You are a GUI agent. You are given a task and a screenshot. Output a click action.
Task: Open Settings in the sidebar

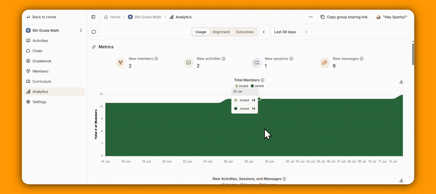tap(54, 102)
